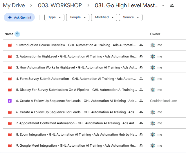186x153 pixels.
Task: Click shared icon on 3. How Automation Works row
Action: pos(141,67)
